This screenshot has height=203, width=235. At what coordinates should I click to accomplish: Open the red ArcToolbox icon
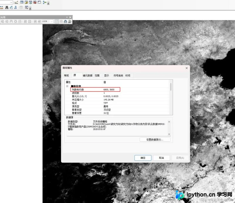coord(35,2)
